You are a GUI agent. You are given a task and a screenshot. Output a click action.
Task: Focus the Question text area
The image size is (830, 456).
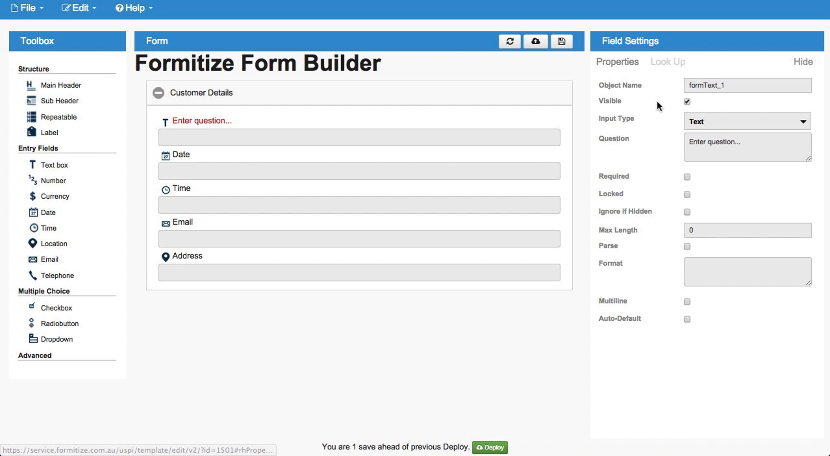pyautogui.click(x=747, y=147)
